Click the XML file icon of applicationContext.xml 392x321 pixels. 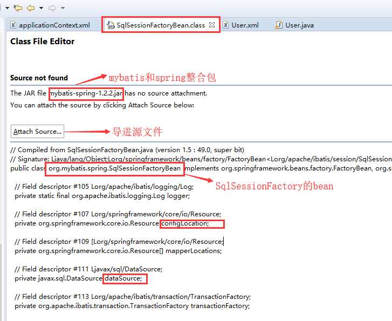[x=13, y=25]
